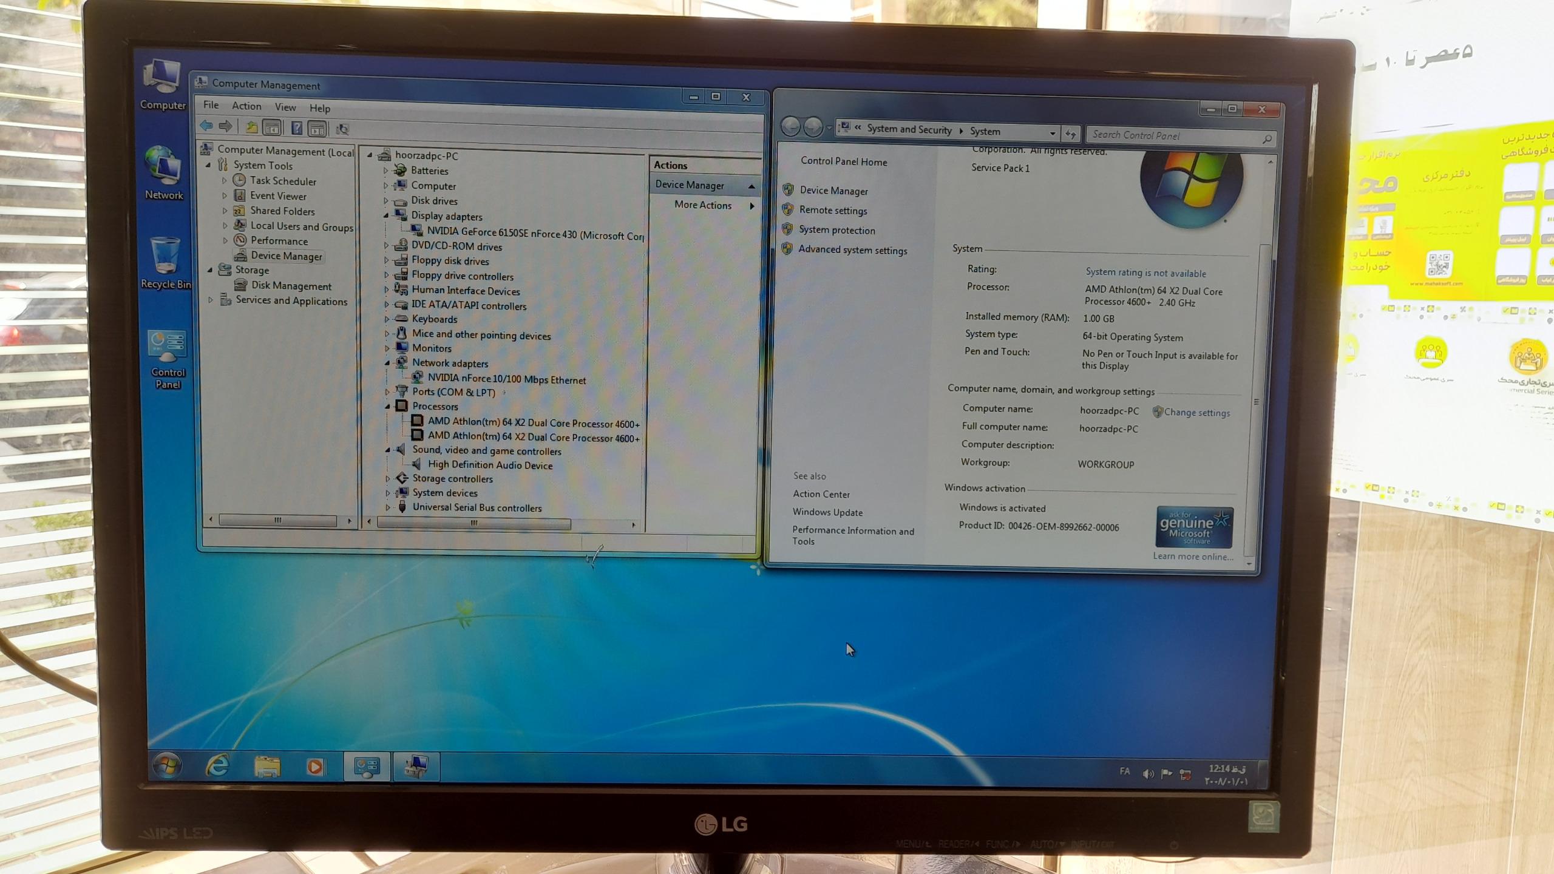Open the View menu

(x=285, y=107)
